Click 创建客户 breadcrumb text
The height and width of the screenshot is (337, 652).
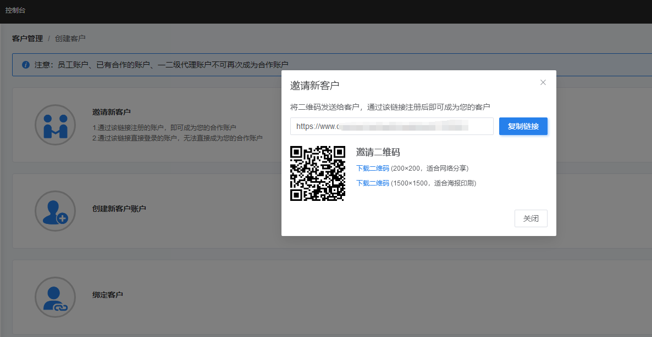click(x=70, y=38)
